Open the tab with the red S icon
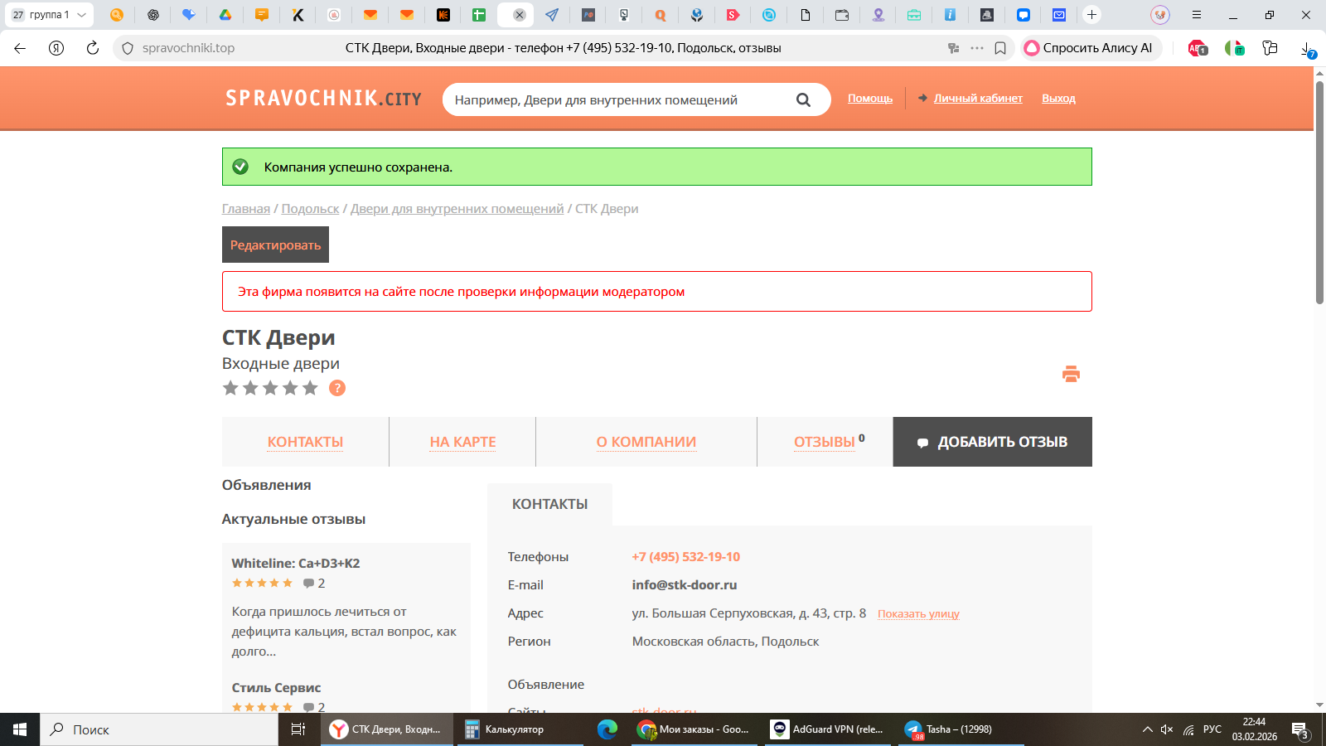 [x=733, y=15]
